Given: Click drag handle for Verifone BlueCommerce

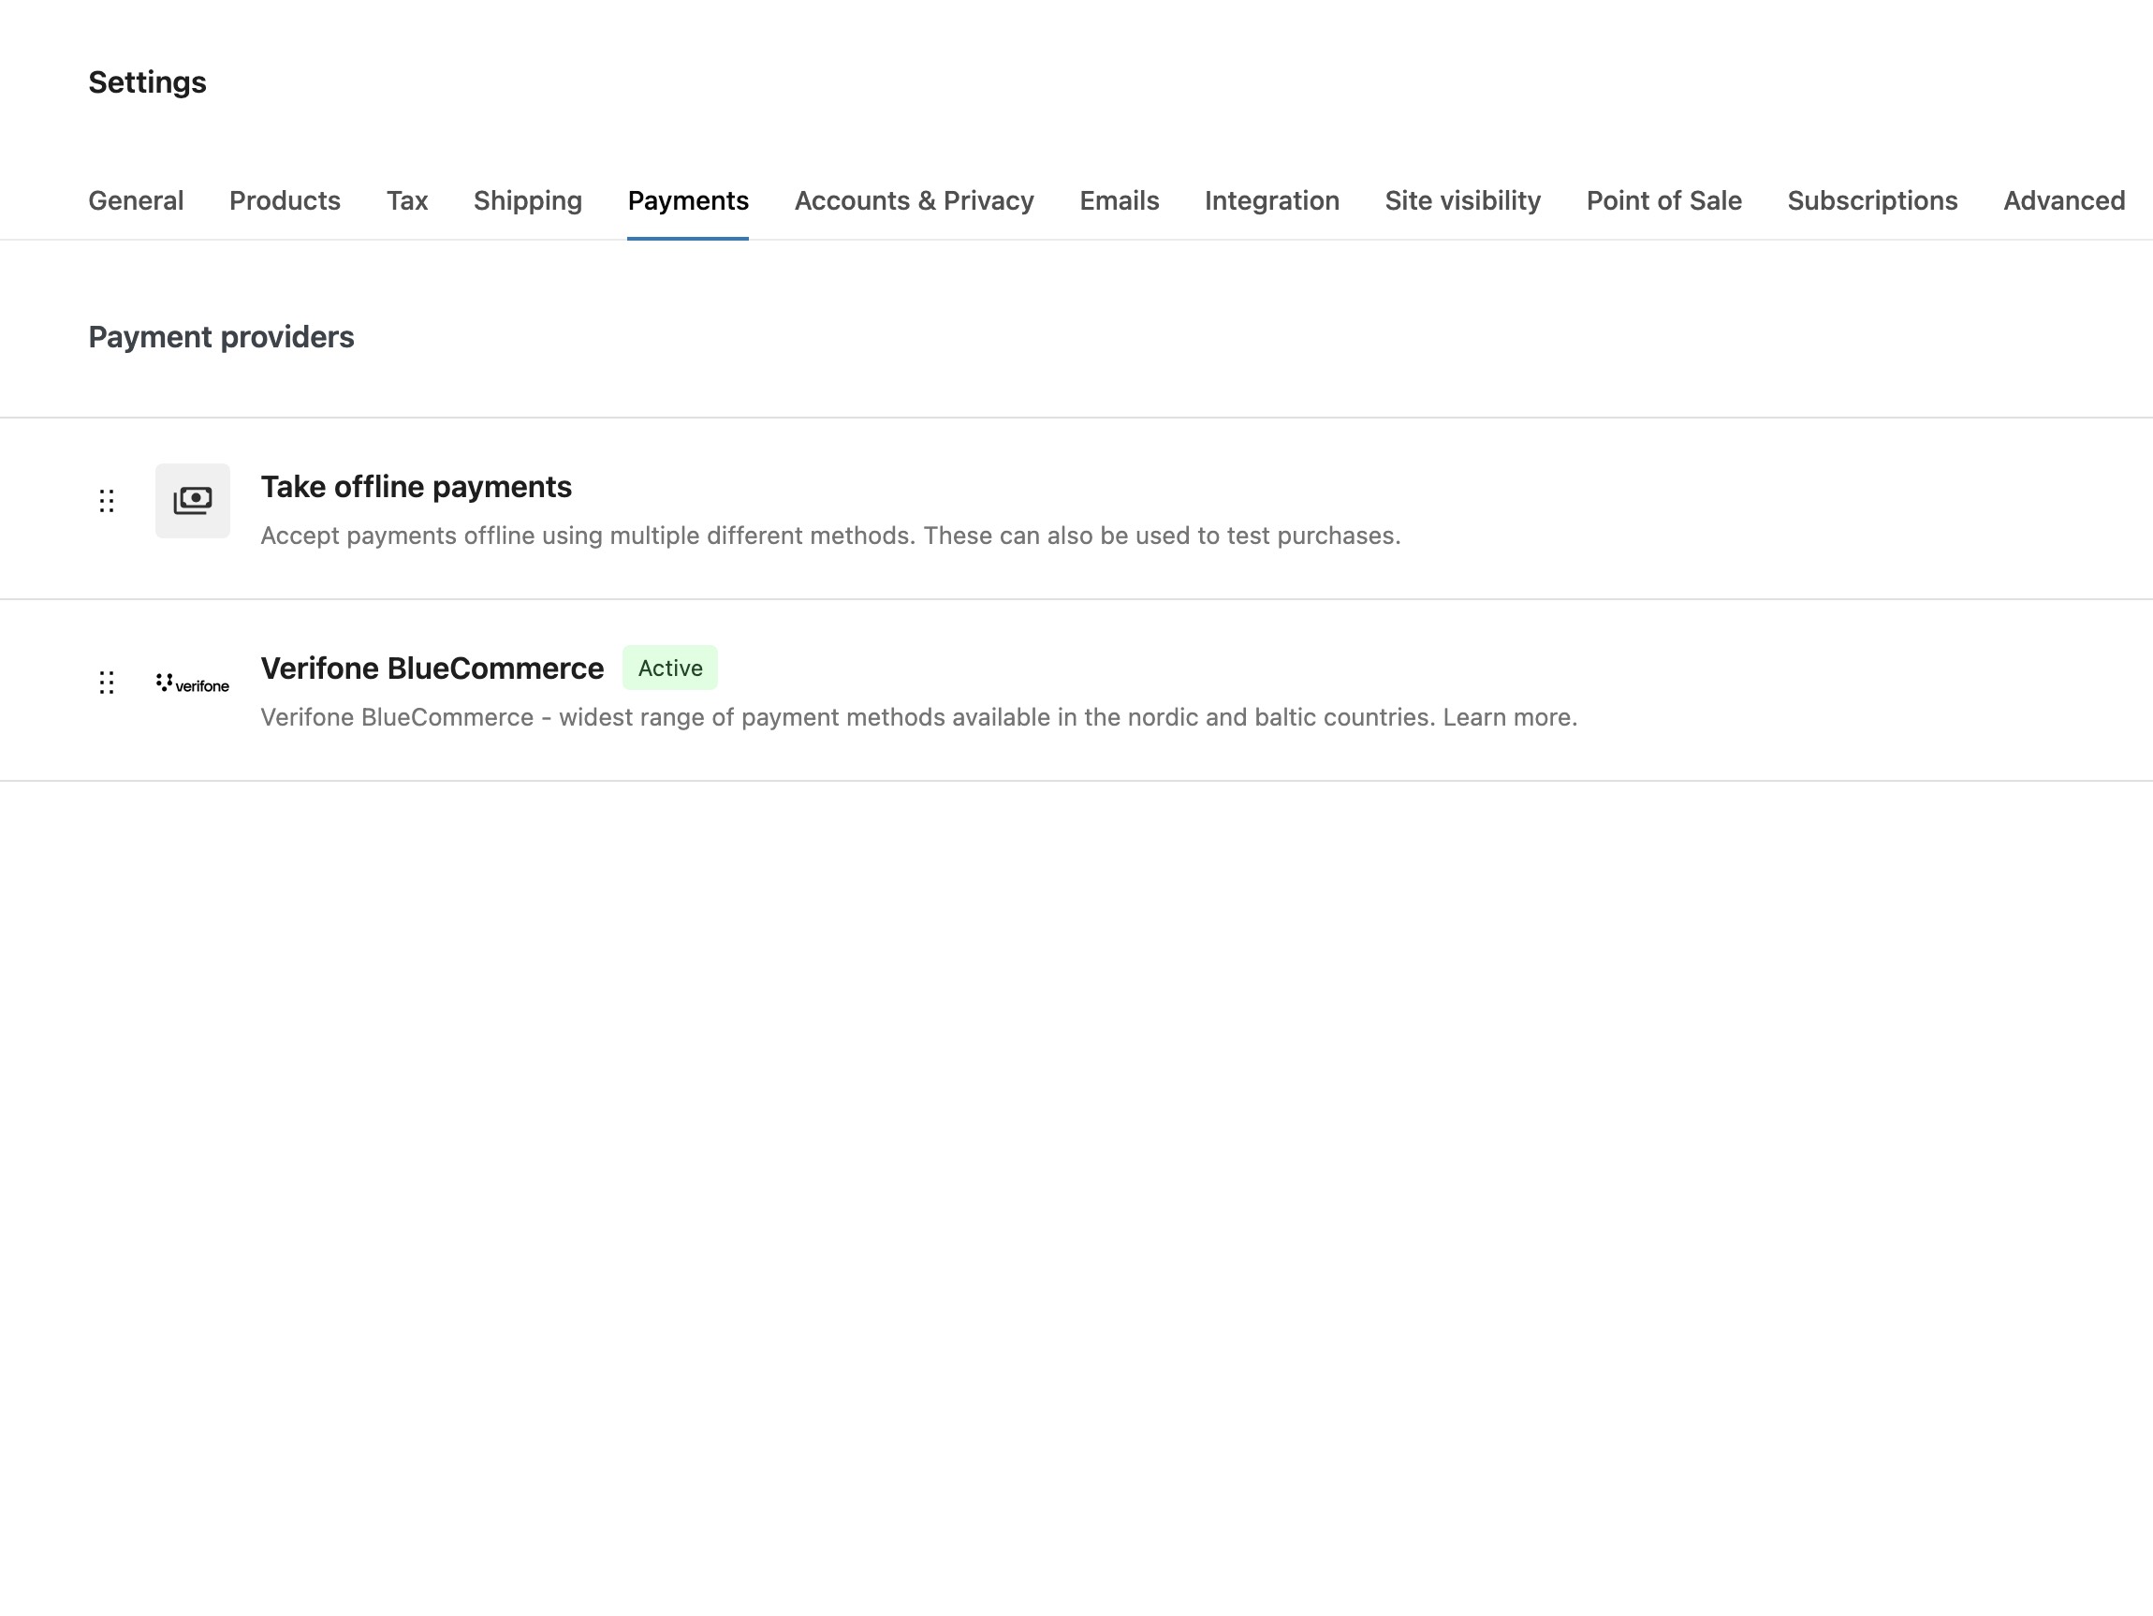Looking at the screenshot, I should click(x=107, y=683).
